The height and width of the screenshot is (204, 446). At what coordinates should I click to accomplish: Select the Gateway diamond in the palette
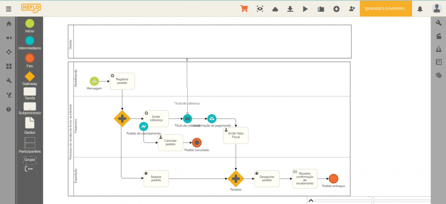pos(30,77)
